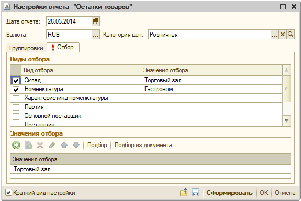This screenshot has width=301, height=201.
Task: Enable the Партия filter checkbox
Action: click(16, 107)
